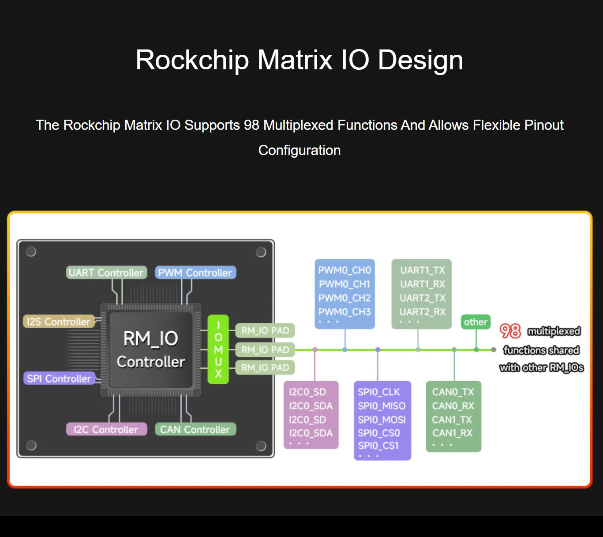Click the RM_IO PAD joined to the green bus
This screenshot has width=603, height=537.
265,350
